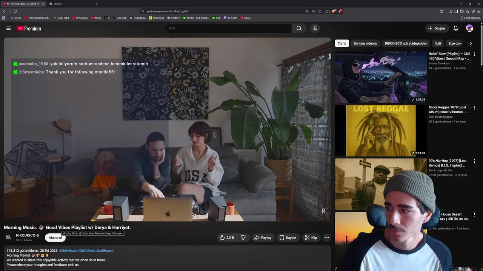Open the TradingView bookmark
Viewport: 483px width, 271px height.
(x=138, y=18)
